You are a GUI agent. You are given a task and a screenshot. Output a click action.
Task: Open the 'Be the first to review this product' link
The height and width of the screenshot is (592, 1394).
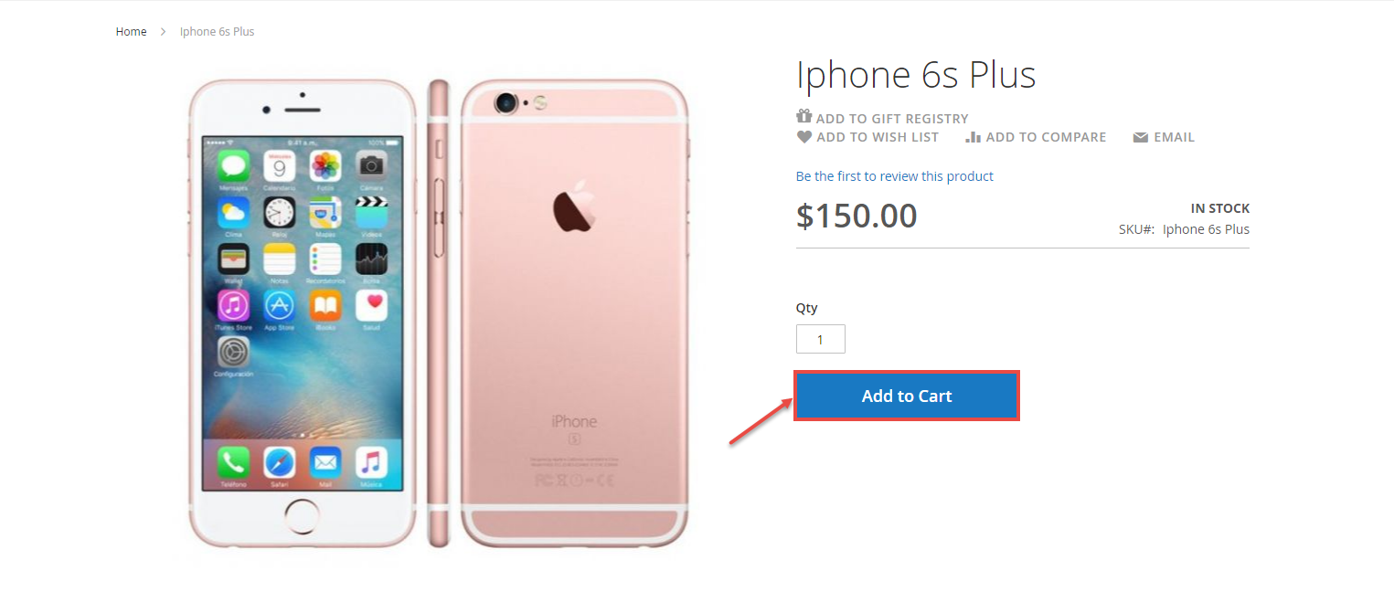894,176
